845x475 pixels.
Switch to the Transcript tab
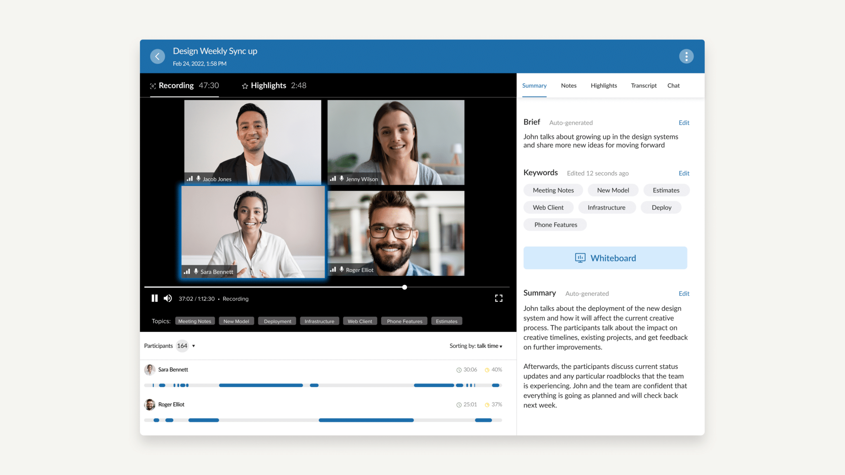(643, 85)
